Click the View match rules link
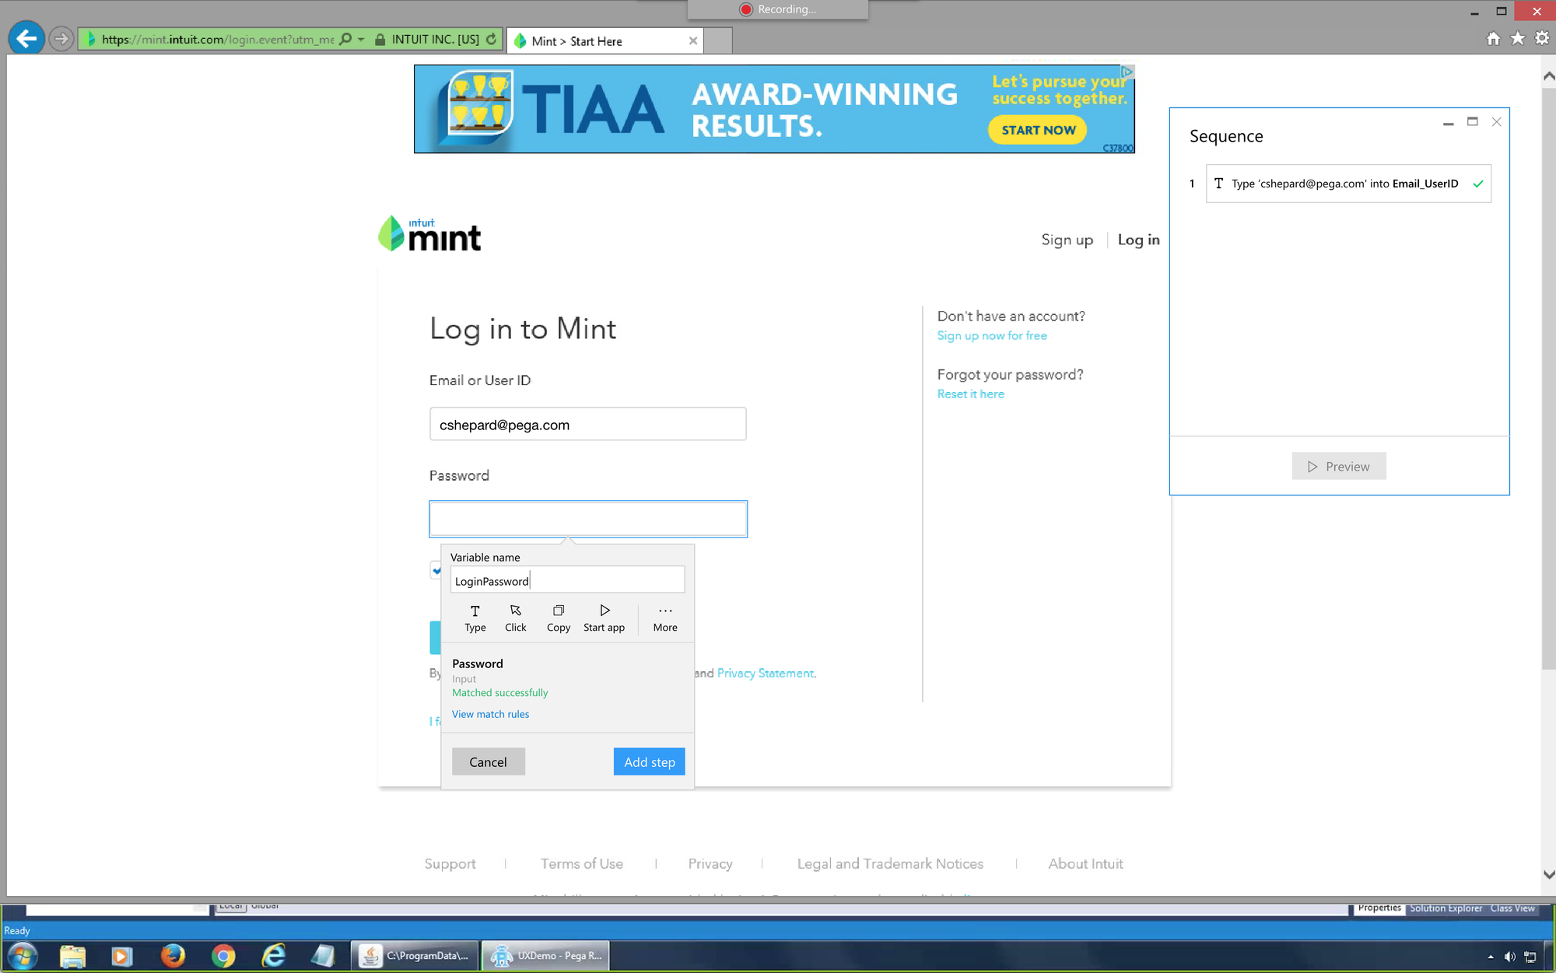 pyautogui.click(x=490, y=714)
